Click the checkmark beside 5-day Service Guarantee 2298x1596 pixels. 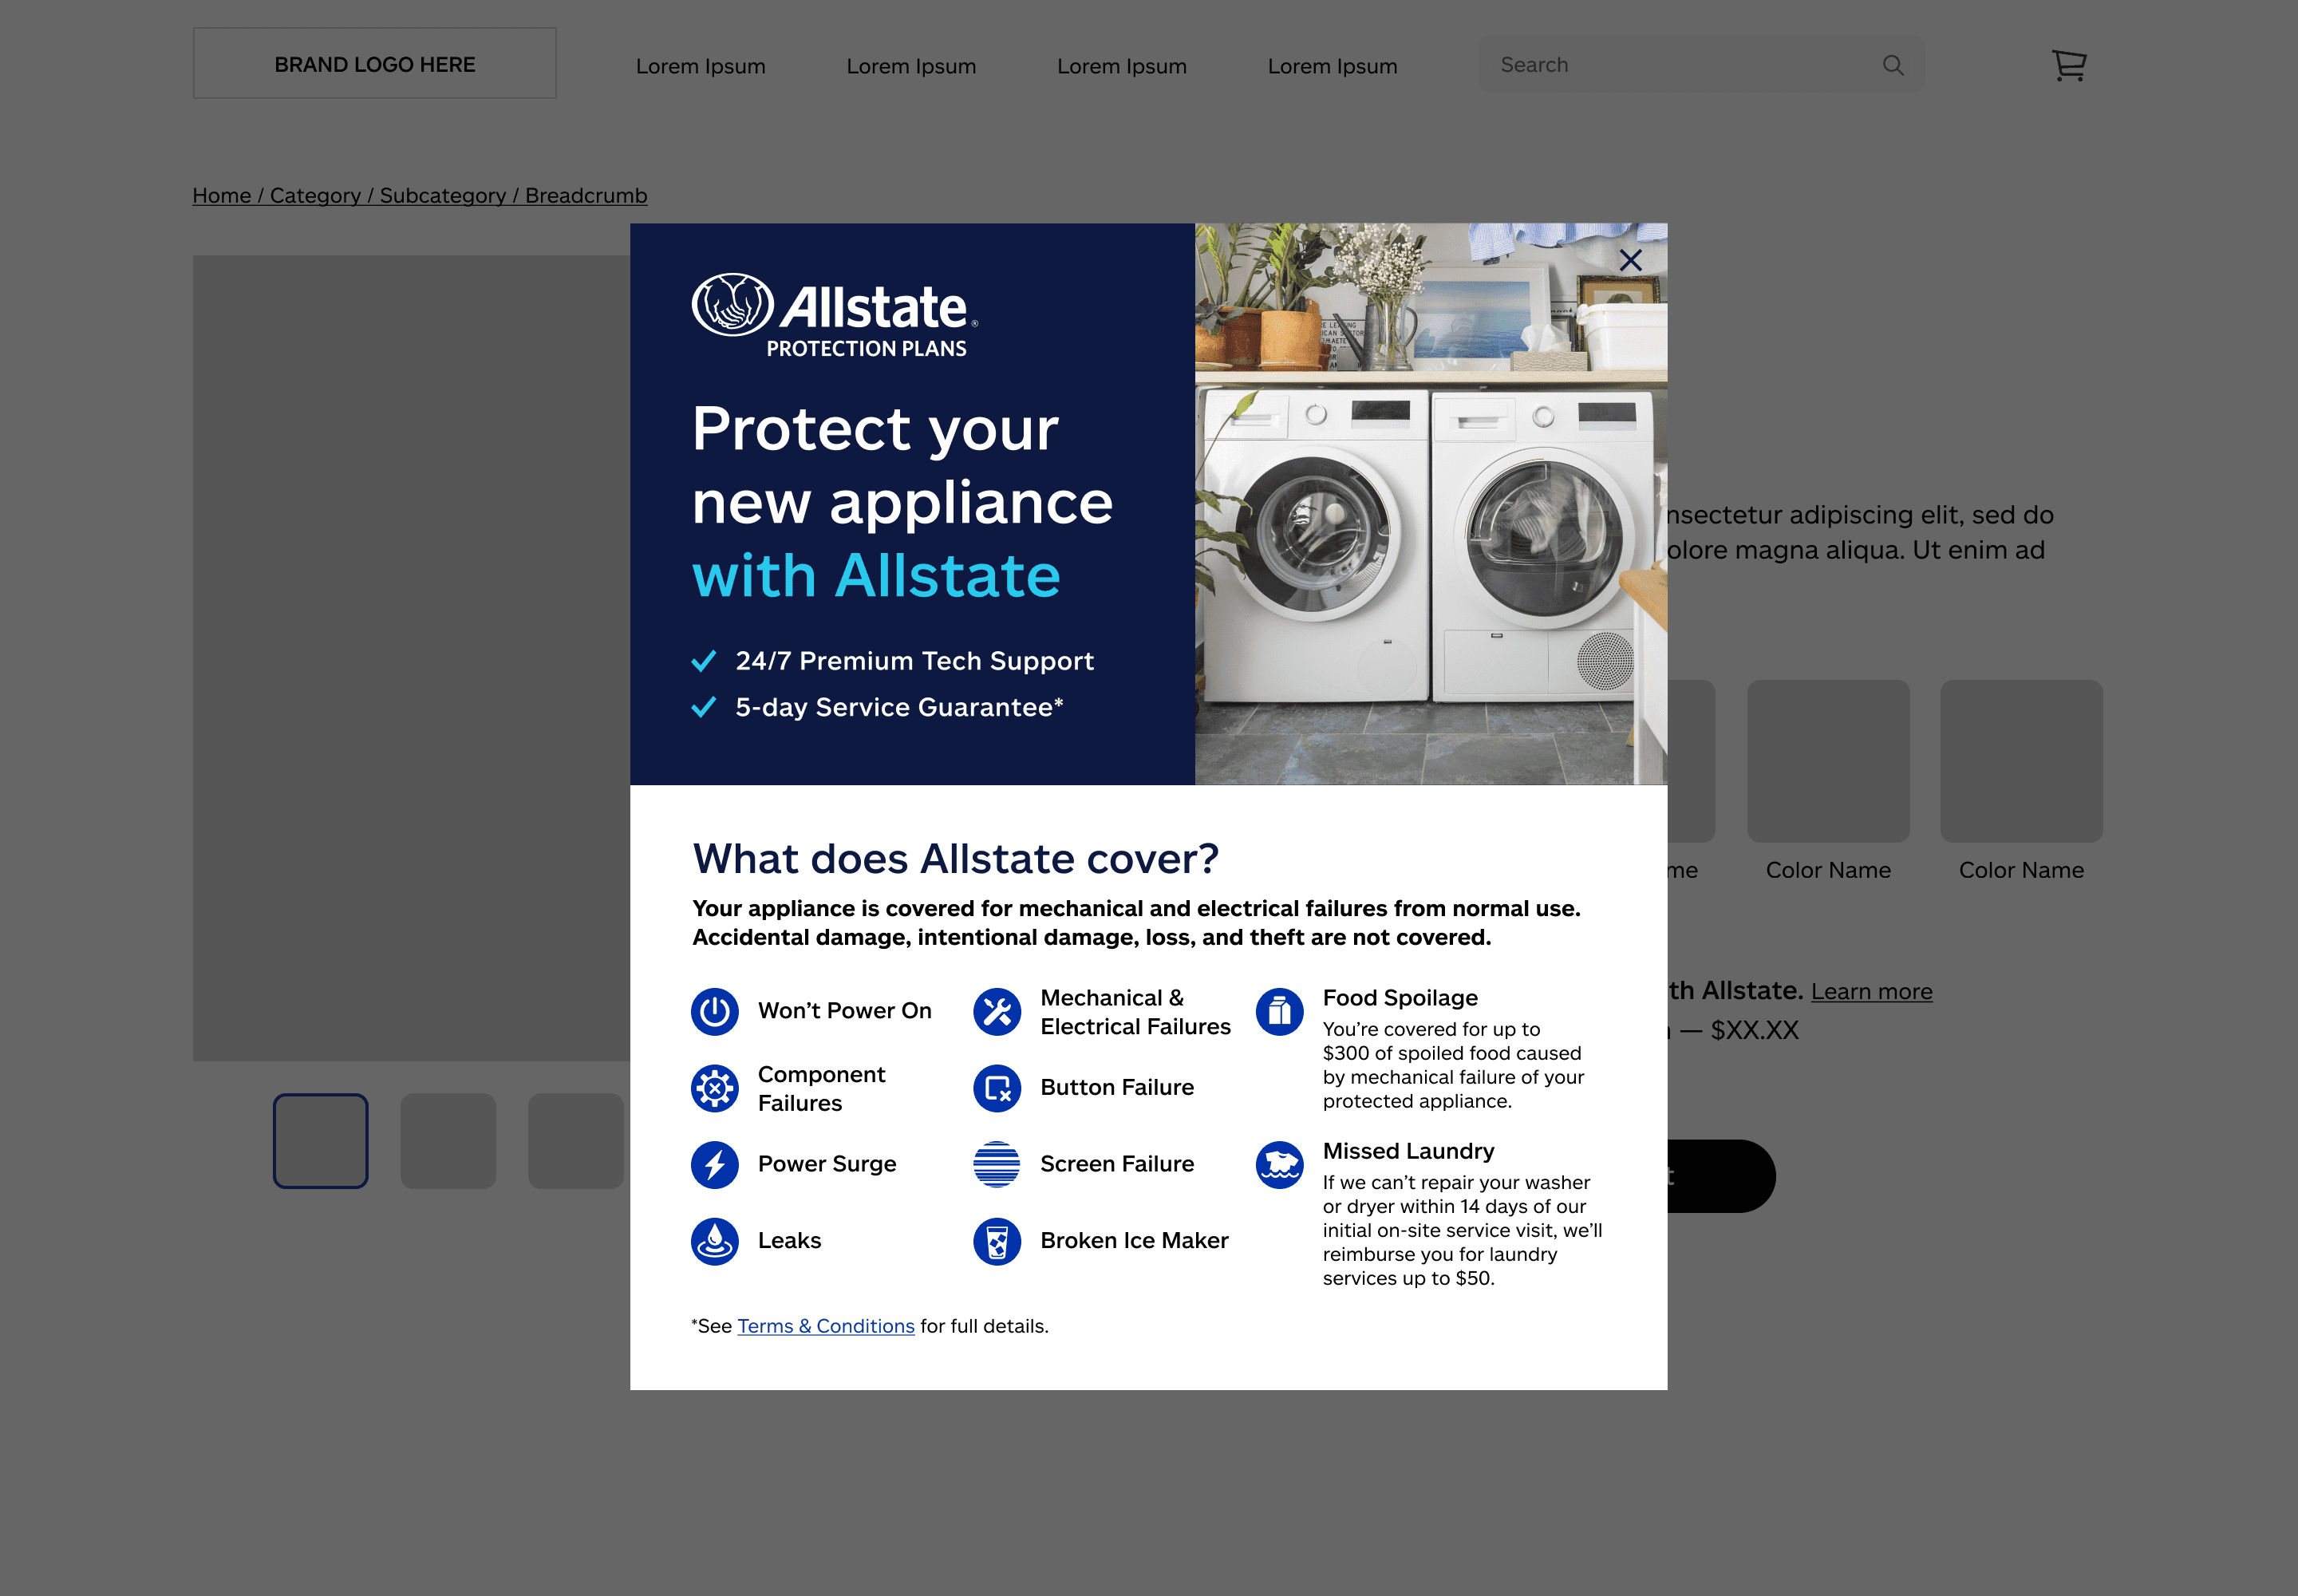coord(704,707)
